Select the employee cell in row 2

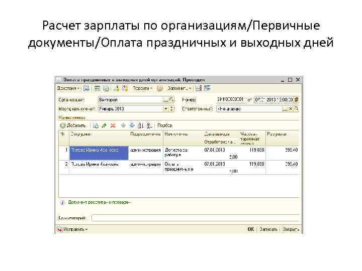[99, 167]
